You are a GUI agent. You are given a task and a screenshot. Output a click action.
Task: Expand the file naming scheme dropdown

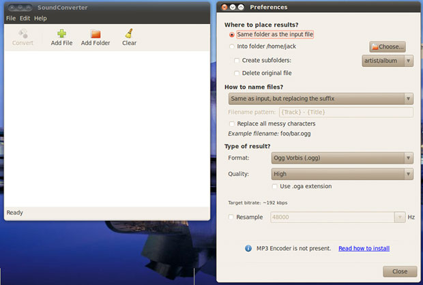point(321,99)
